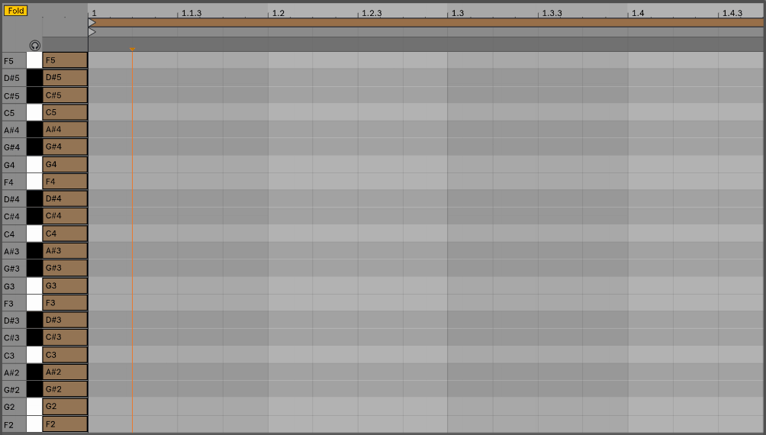Click the brown G4 note label
The width and height of the screenshot is (766, 435).
pos(65,164)
